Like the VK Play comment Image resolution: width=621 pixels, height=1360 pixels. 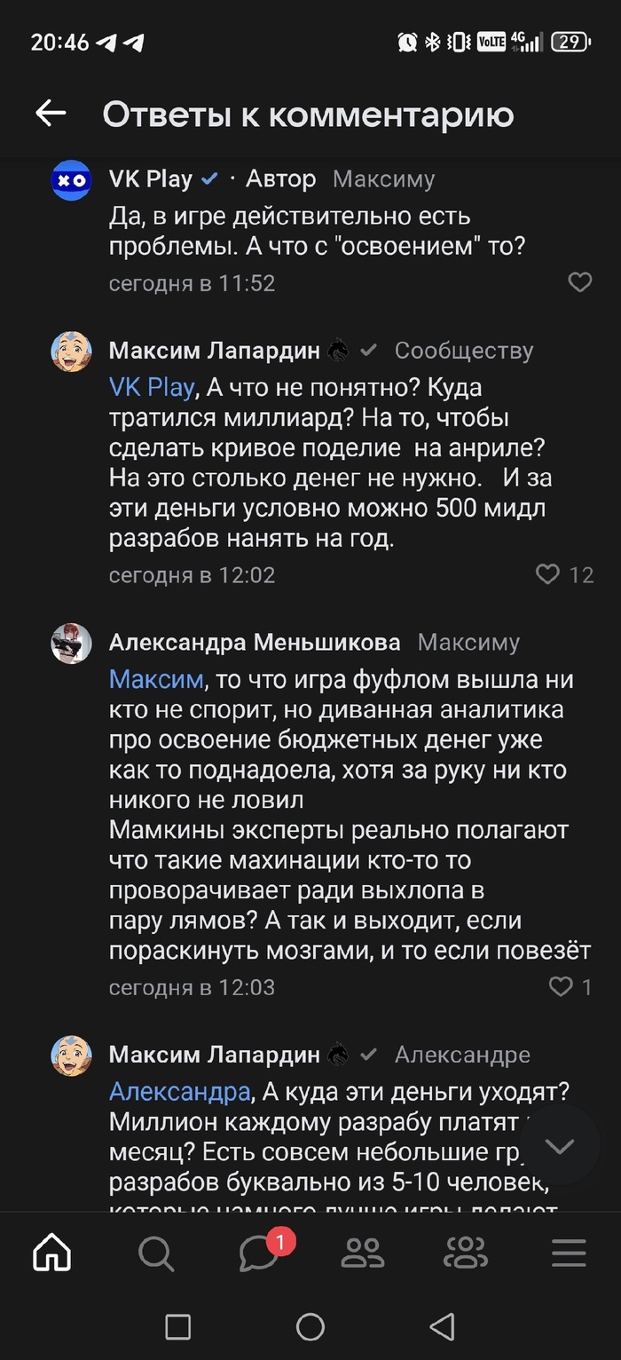[579, 282]
